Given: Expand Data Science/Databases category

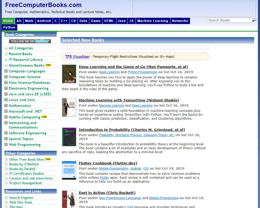Looking at the screenshot, I should [6, 82].
